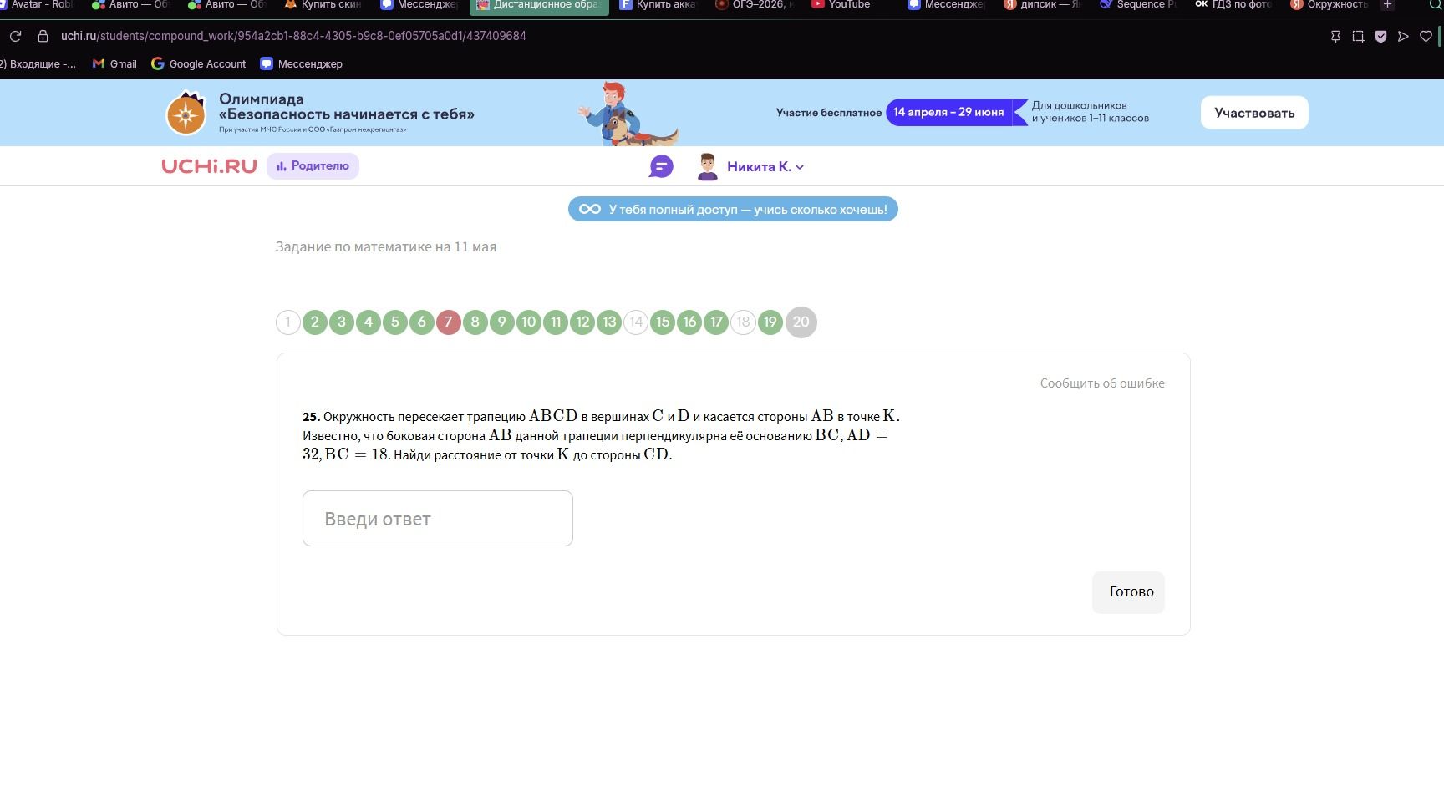The image size is (1444, 812).
Task: Click the Gmail bookmark icon
Action: point(99,63)
